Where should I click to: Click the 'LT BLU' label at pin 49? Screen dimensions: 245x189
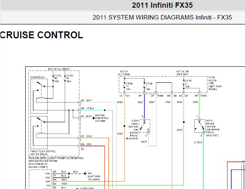click(90, 108)
